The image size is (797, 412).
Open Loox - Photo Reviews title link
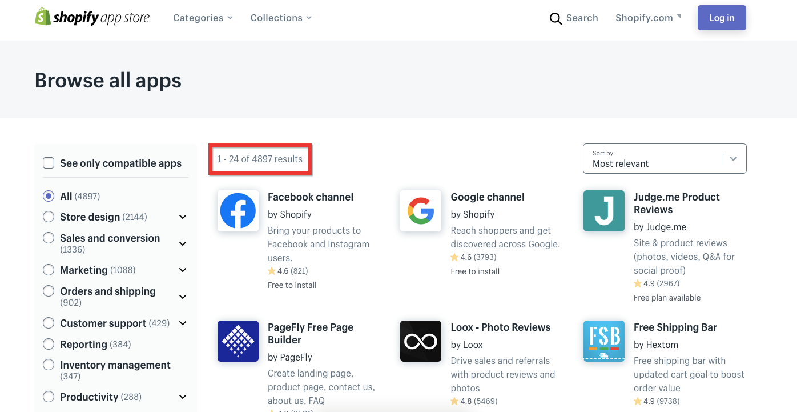coord(501,327)
